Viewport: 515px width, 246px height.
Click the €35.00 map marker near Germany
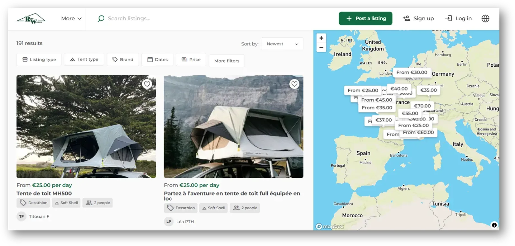(x=428, y=90)
